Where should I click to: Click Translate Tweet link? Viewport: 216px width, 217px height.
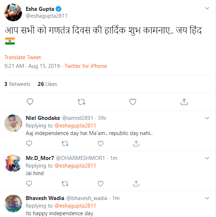pyautogui.click(x=22, y=57)
